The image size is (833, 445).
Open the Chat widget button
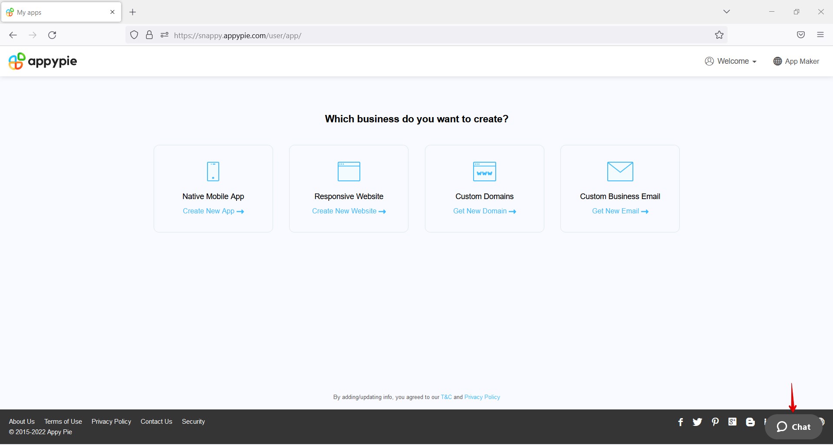pyautogui.click(x=793, y=427)
